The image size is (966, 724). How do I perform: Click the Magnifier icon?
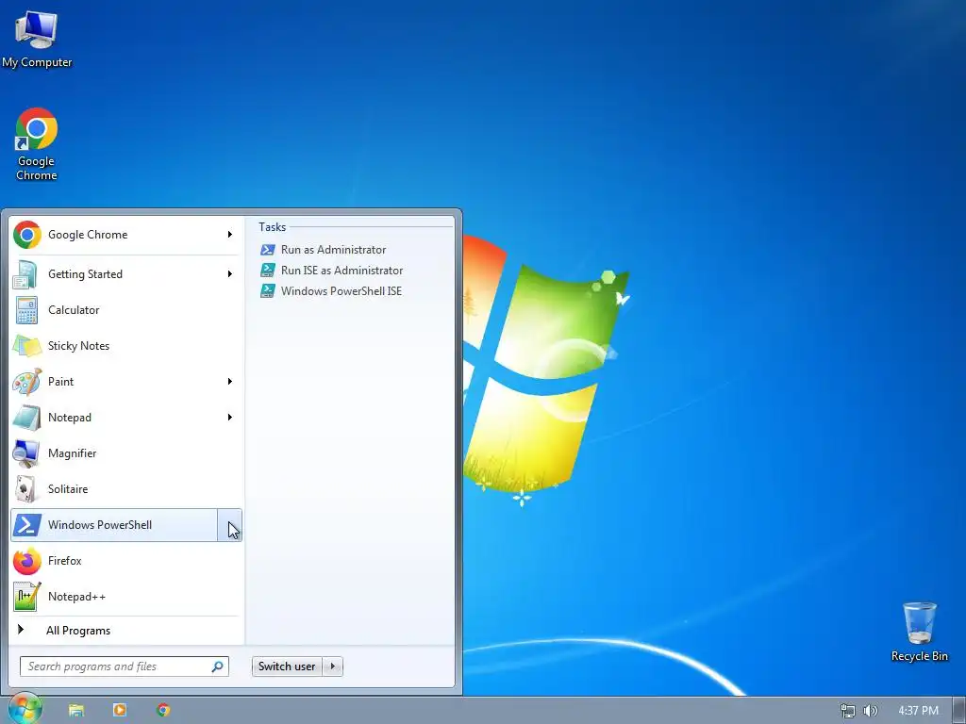pos(27,453)
